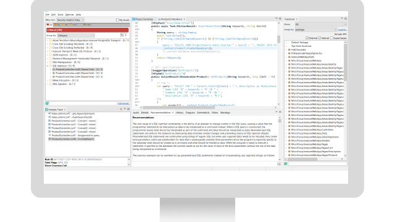
Task: Open the Options menu
Action: 70,15
